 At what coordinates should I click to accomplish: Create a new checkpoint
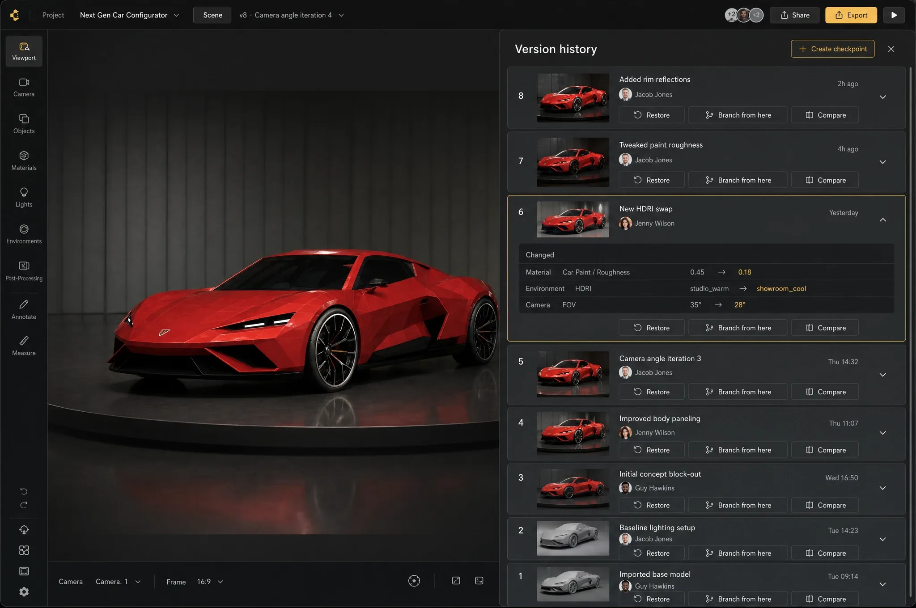pos(832,49)
